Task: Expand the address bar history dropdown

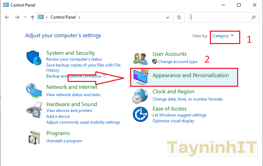Action: [x=168, y=17]
